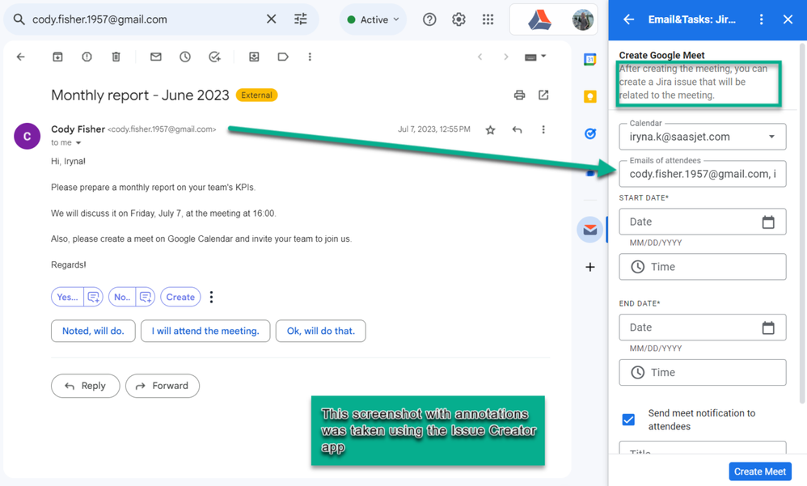Click the END DATE date field
This screenshot has width=807, height=486.
point(703,328)
